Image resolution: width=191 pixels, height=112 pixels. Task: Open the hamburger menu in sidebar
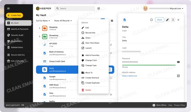[x=8, y=8]
